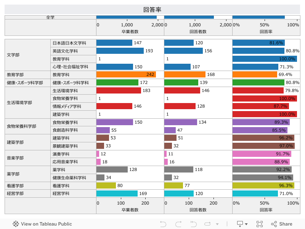Image resolution: width=305 pixels, height=229 pixels.
Task: Enter full screen mode
Action: [260, 224]
